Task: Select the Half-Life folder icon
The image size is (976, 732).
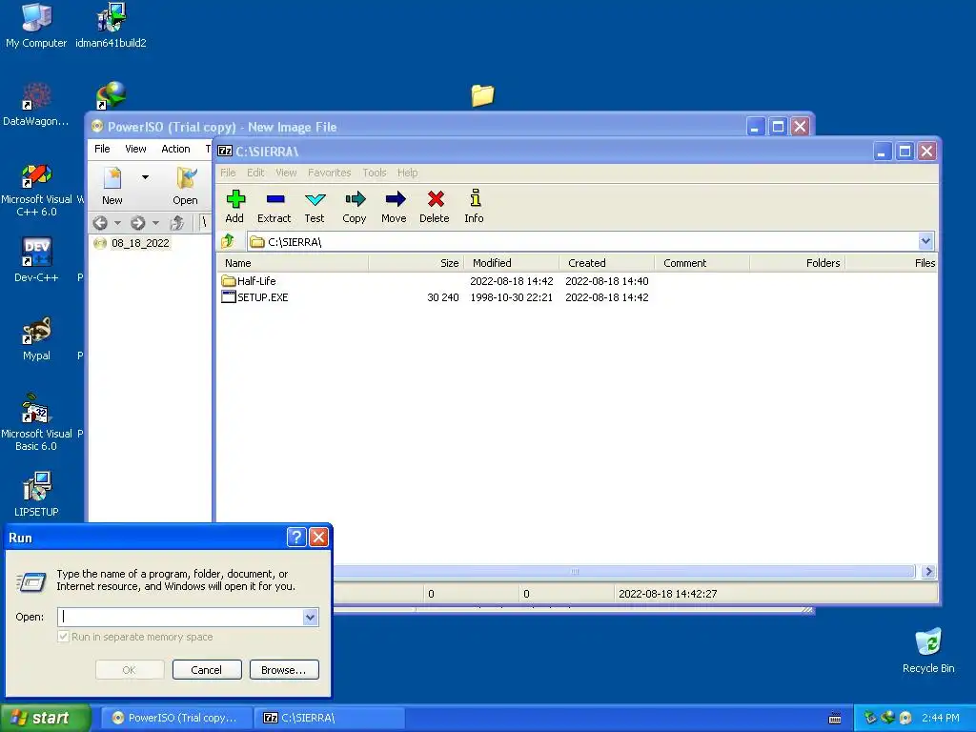Action: (229, 281)
